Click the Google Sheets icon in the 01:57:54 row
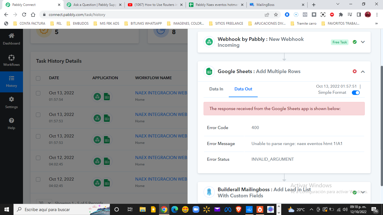383x215 pixels. click(107, 97)
